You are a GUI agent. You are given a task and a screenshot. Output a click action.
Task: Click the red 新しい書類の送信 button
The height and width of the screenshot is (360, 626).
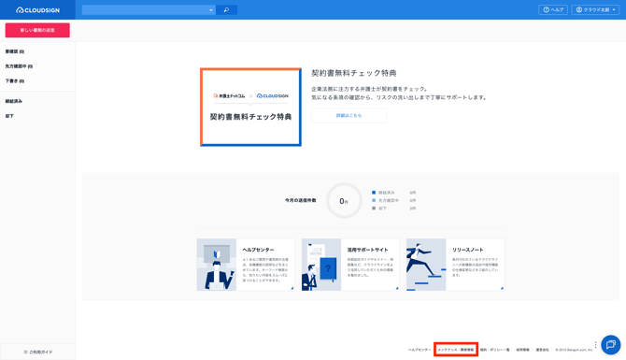click(x=37, y=30)
